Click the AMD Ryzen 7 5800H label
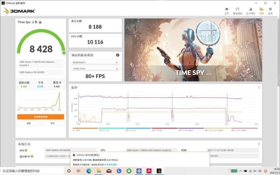280x175 pixels. (x=40, y=64)
